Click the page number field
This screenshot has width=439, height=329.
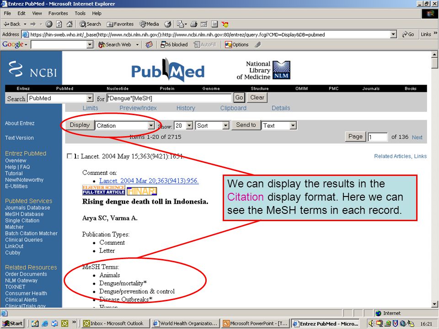(x=377, y=137)
